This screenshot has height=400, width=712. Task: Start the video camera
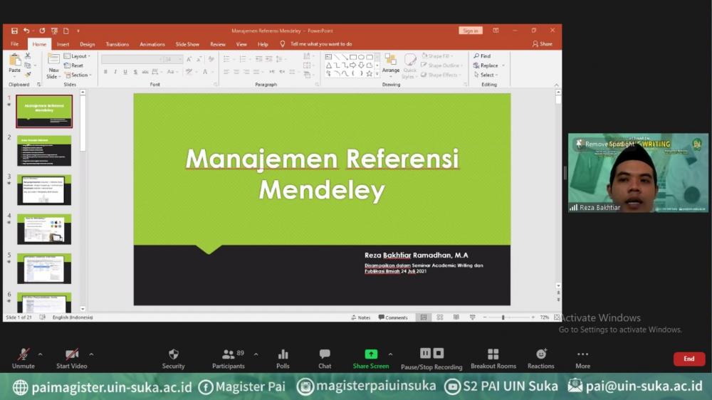click(x=72, y=355)
